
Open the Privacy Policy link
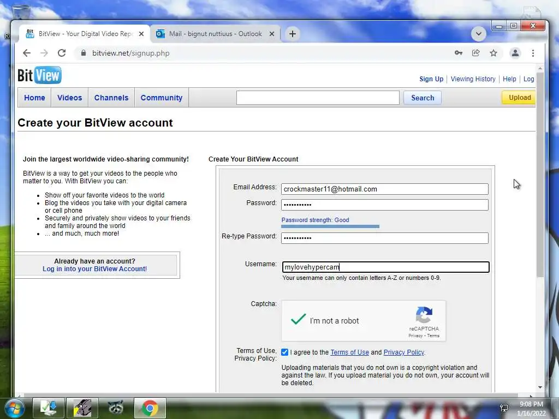point(404,352)
